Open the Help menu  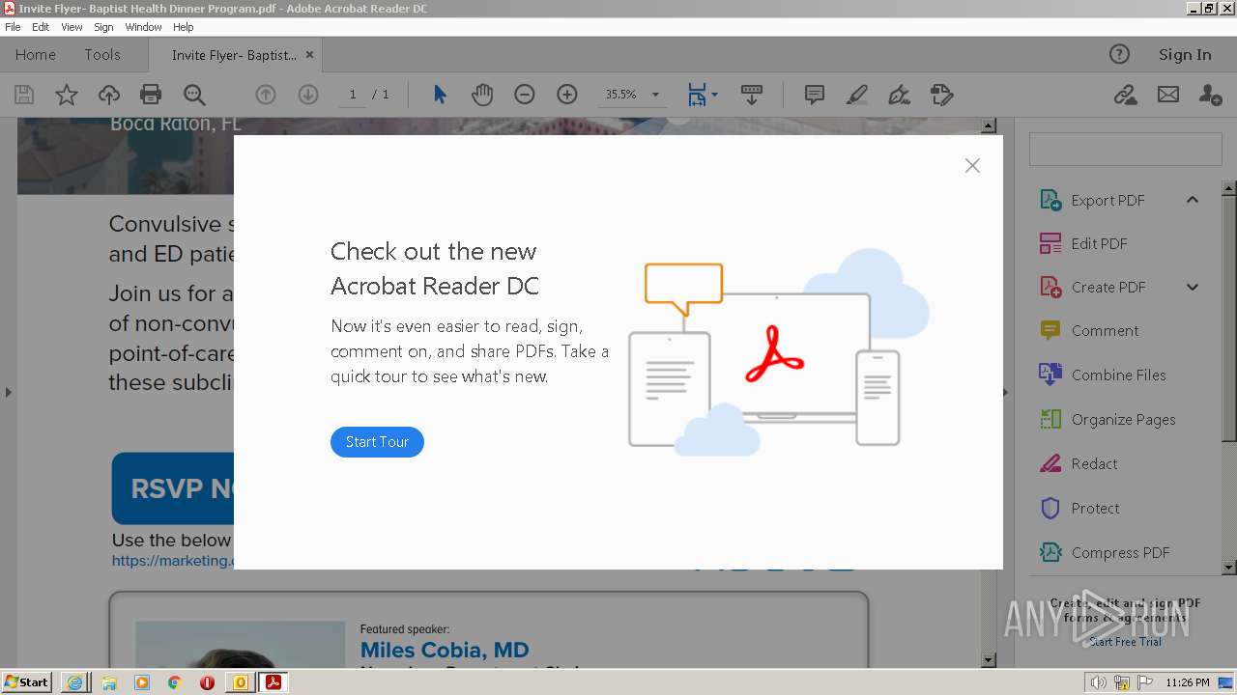(x=184, y=27)
